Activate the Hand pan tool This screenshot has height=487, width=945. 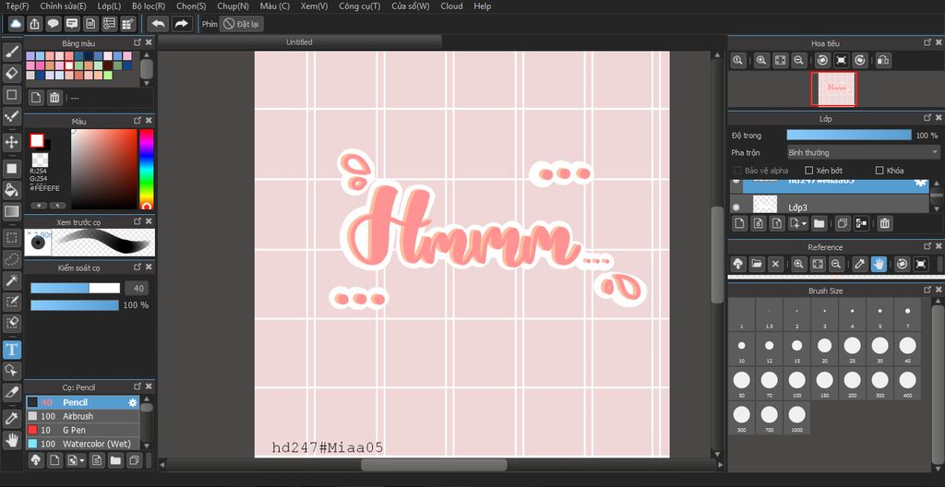click(x=11, y=441)
